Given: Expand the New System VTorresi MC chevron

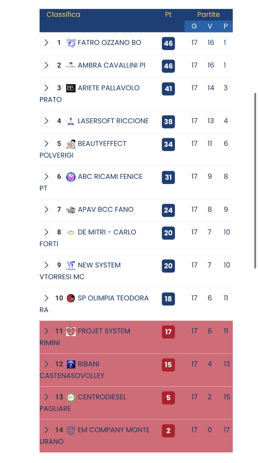Looking at the screenshot, I should [x=46, y=265].
